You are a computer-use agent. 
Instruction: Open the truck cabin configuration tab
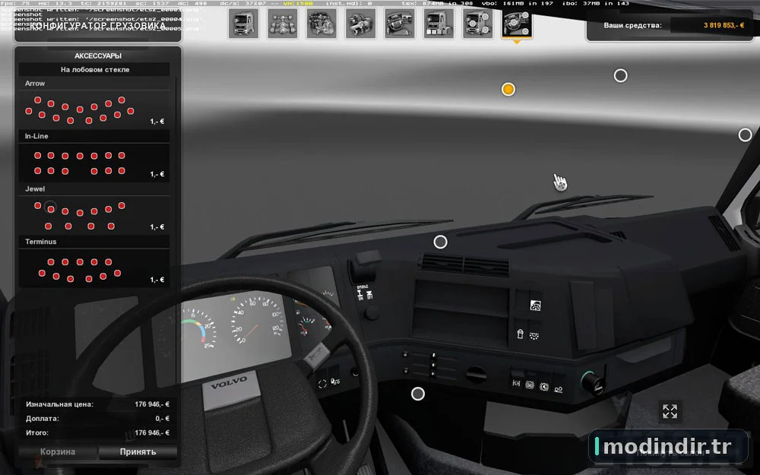[243, 24]
